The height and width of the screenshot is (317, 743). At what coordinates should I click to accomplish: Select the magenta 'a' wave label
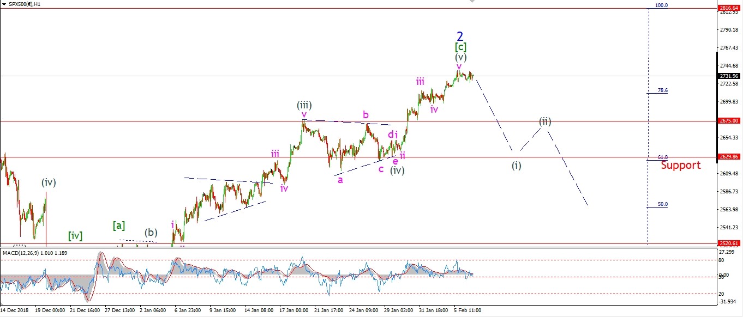pos(340,180)
